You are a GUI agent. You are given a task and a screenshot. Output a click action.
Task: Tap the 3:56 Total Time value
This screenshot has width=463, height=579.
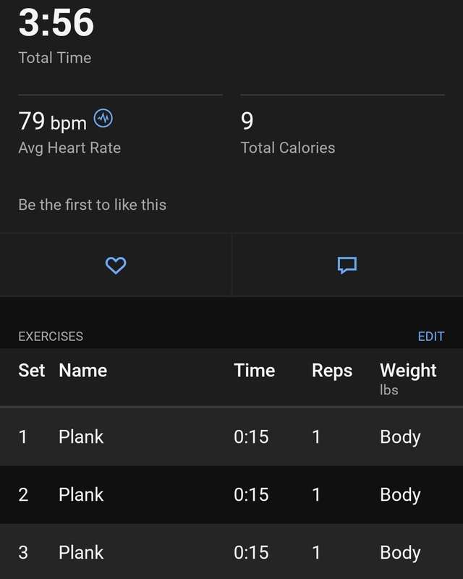(x=56, y=23)
